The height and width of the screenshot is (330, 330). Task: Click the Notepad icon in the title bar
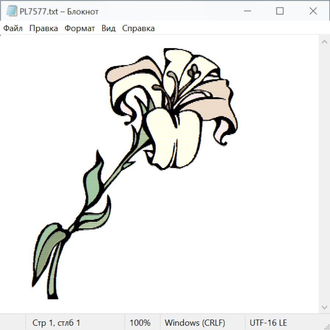(12, 11)
